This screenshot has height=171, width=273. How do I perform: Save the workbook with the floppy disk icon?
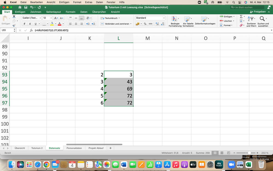coord(26,7)
